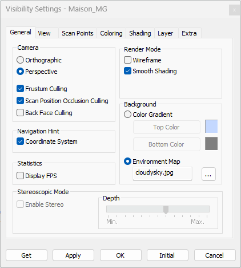Open the Coloring tab
The height and width of the screenshot is (268, 241).
111,33
